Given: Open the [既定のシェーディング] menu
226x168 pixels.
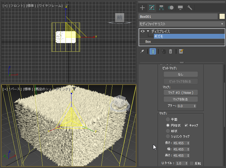Looking at the screenshot, I should [52, 89].
